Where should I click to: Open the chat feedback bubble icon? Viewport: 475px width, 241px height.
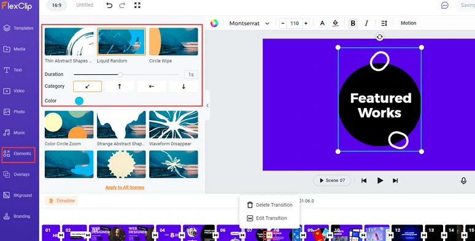(x=445, y=5)
